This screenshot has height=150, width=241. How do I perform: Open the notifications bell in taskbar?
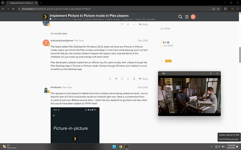coord(237,147)
